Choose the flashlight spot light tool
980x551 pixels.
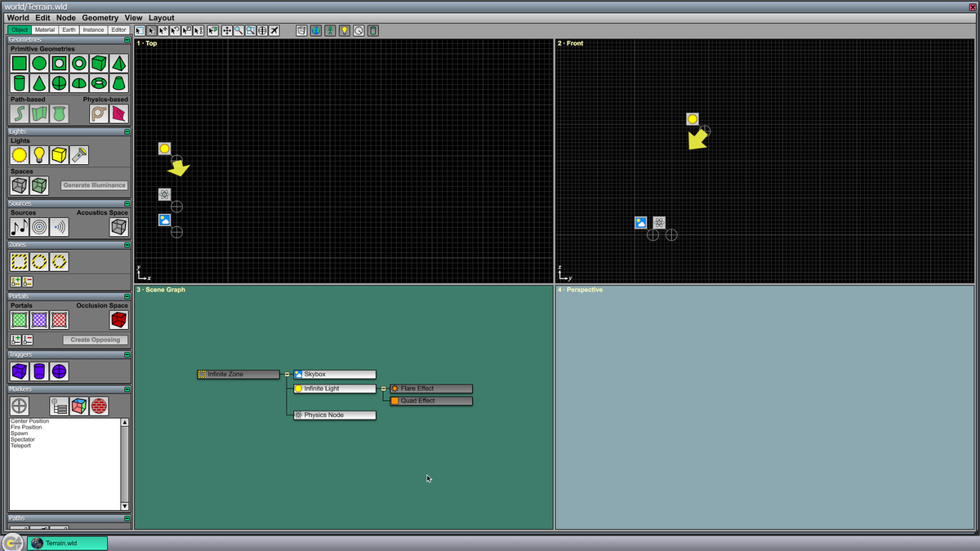point(79,155)
